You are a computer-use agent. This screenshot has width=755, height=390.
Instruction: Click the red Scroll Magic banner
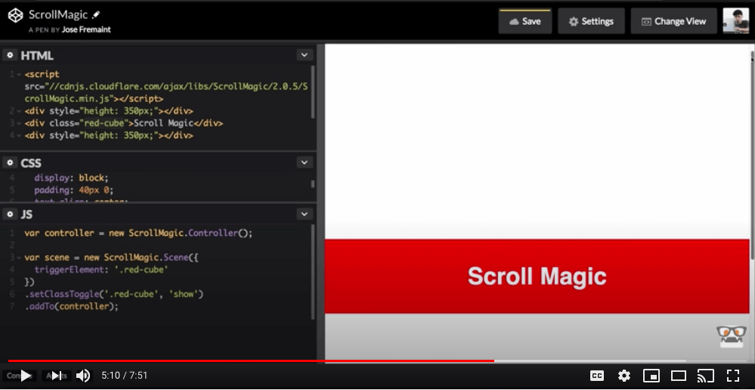(x=537, y=277)
